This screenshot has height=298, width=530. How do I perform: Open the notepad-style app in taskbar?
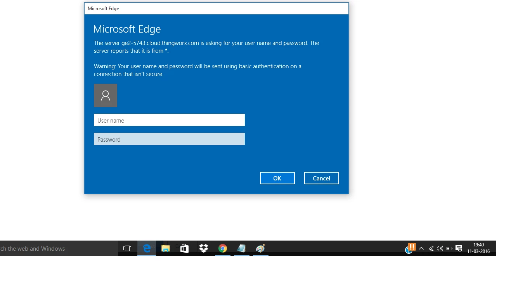point(241,248)
